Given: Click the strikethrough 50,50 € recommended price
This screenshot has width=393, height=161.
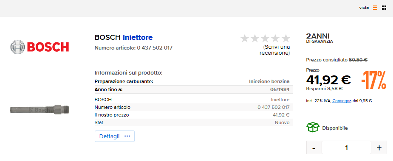Looking at the screenshot, I should (x=358, y=60).
